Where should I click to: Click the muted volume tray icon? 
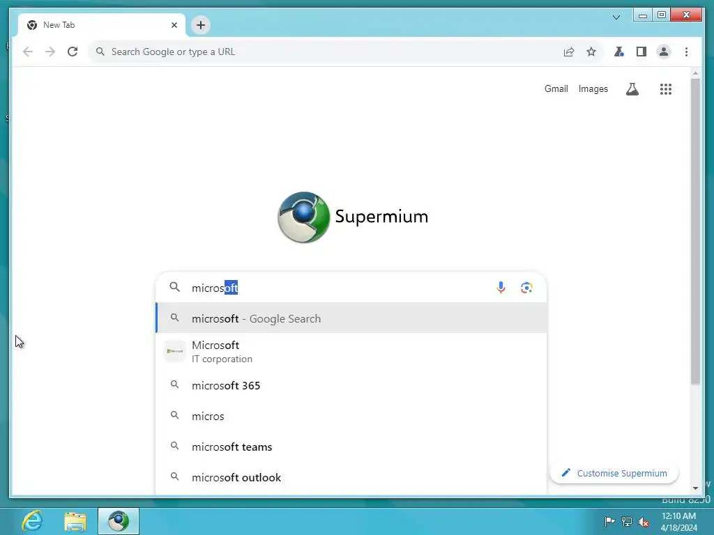coord(644,521)
